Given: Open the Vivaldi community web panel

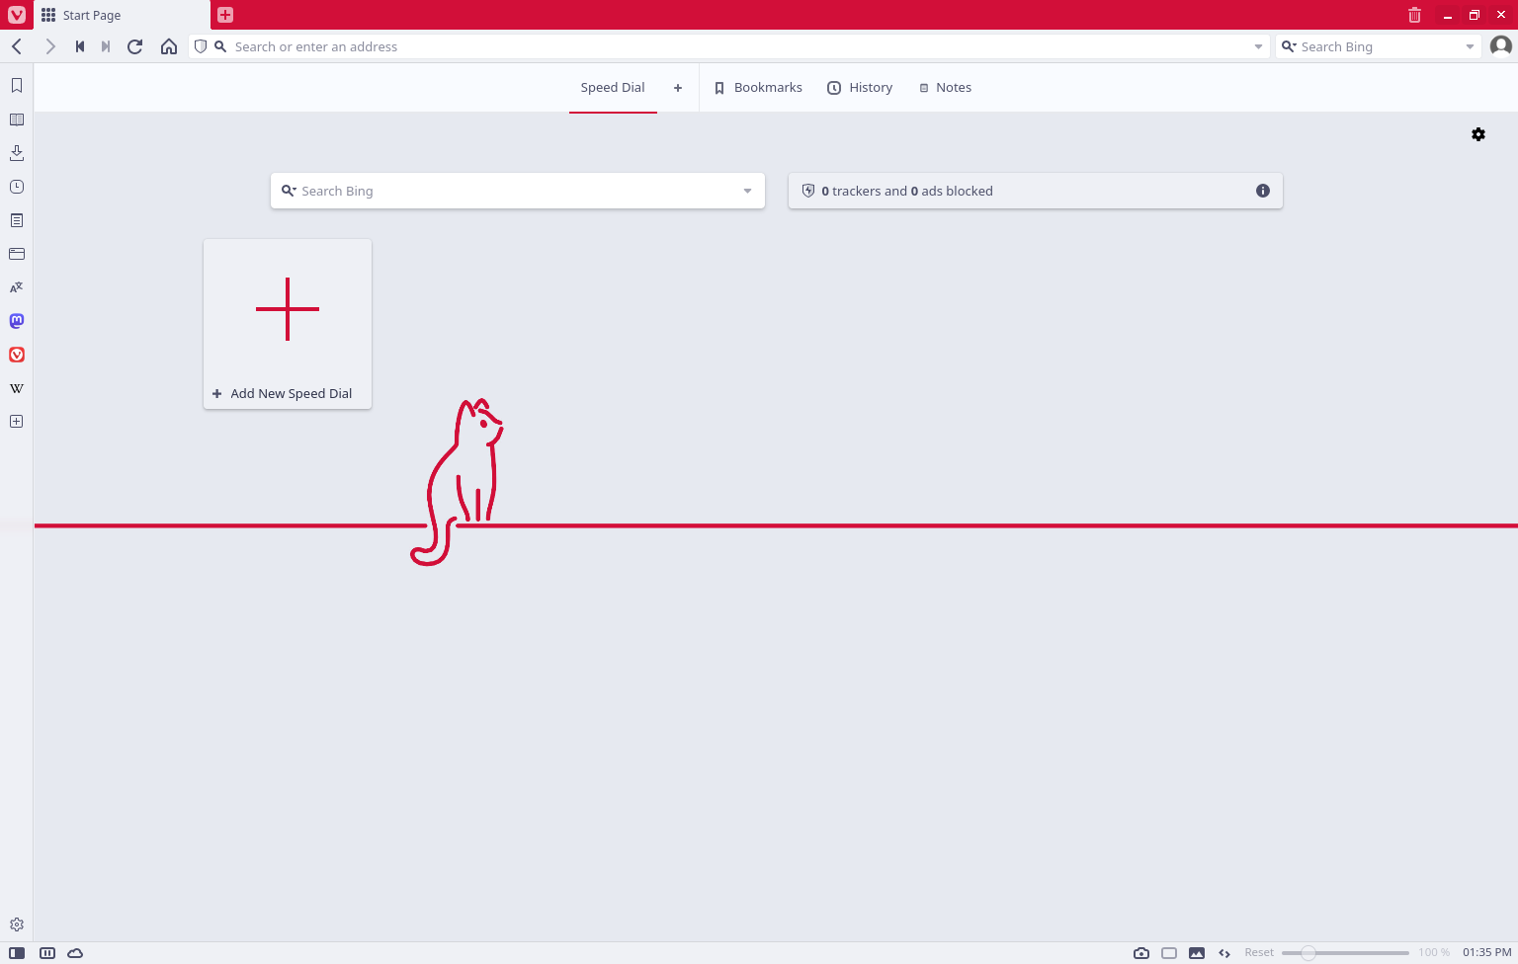Looking at the screenshot, I should click(17, 355).
